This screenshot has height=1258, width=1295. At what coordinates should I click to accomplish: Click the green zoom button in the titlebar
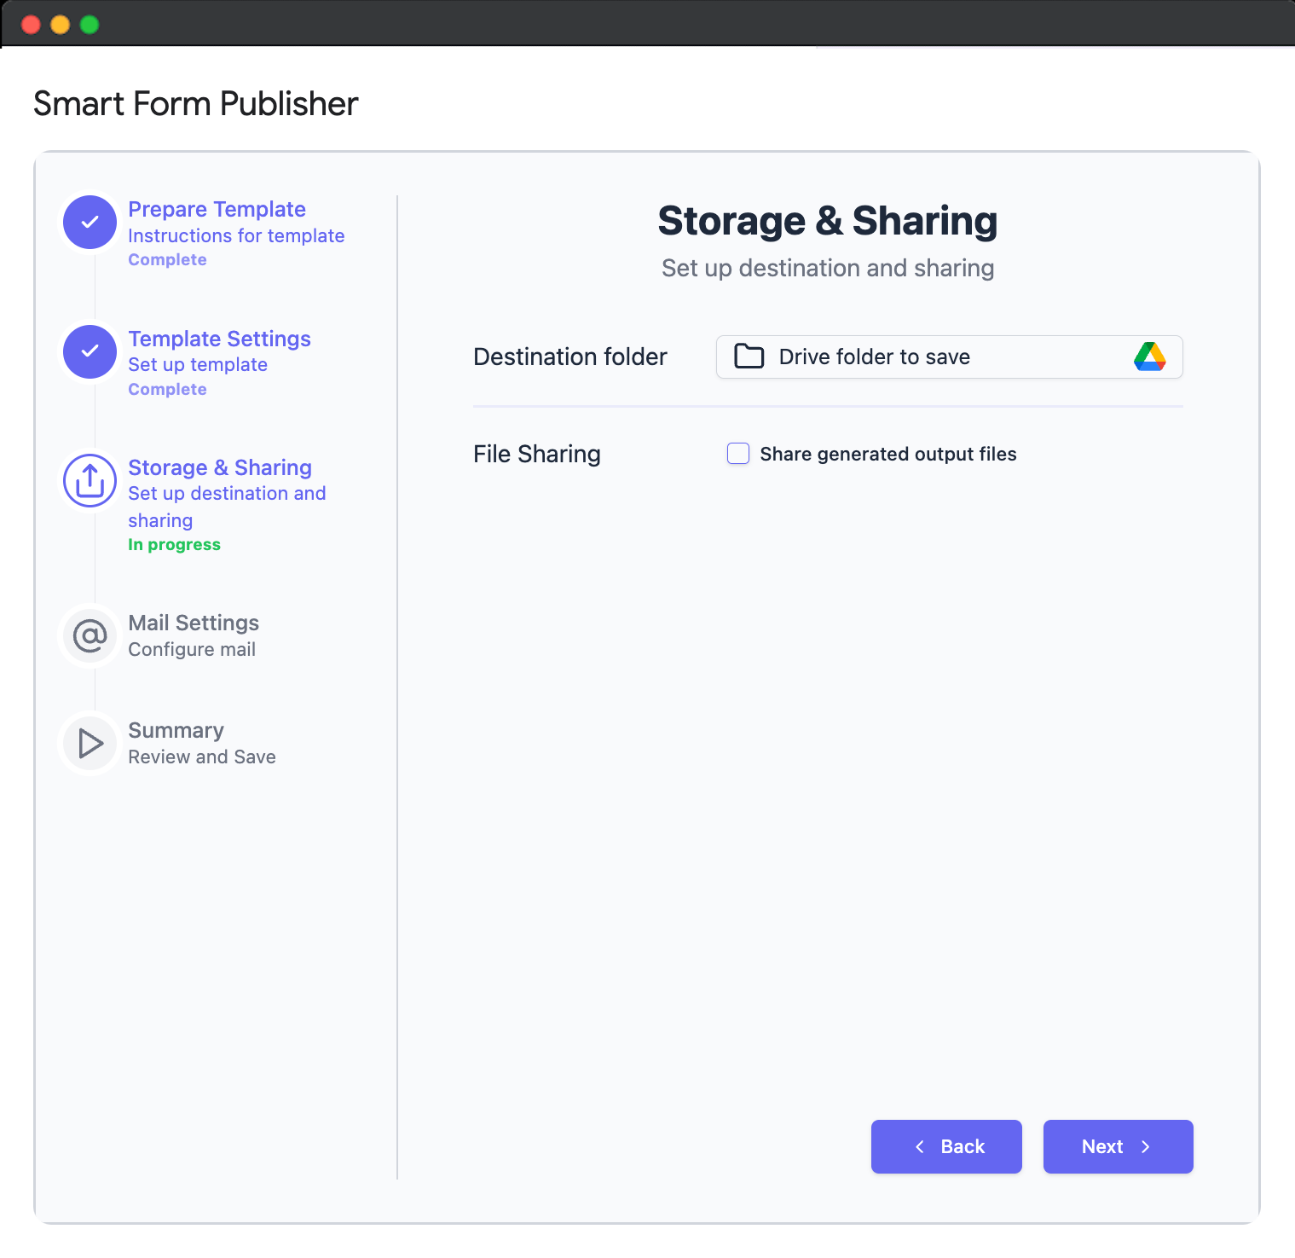coord(88,25)
